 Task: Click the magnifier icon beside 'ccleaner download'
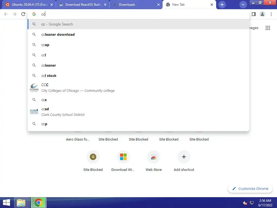pos(34,34)
